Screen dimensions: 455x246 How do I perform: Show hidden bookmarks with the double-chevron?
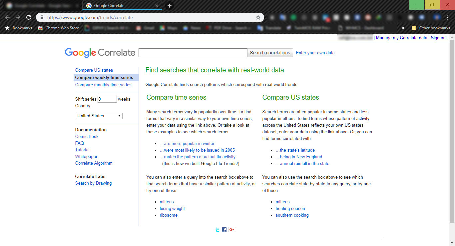tap(403, 28)
